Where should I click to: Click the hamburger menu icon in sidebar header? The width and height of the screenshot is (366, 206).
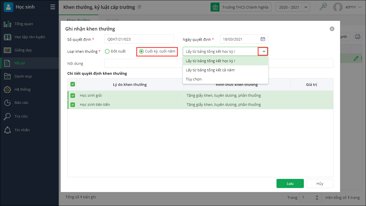coord(53,7)
